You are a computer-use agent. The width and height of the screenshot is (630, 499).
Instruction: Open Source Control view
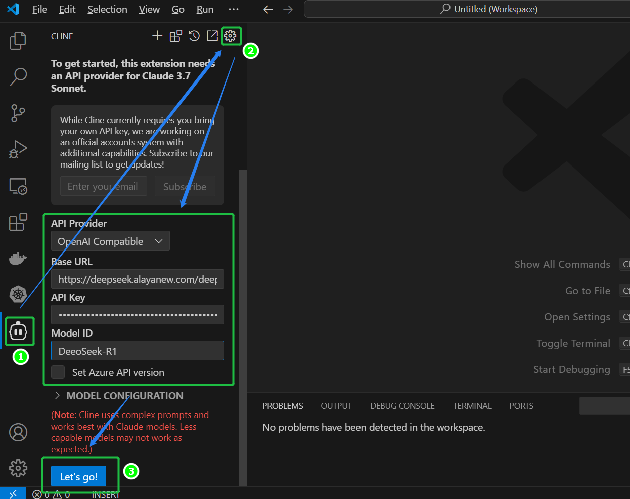(18, 113)
